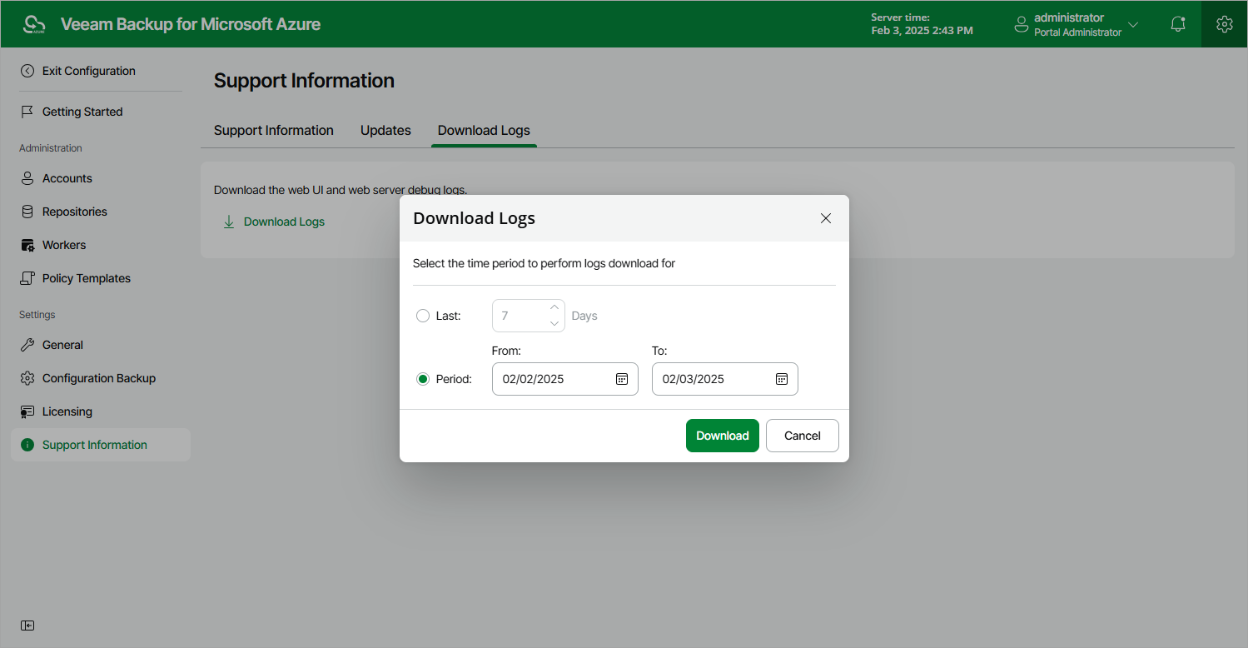Click the Portal Administrator role text
Viewport: 1248px width, 648px height.
coord(1078,32)
